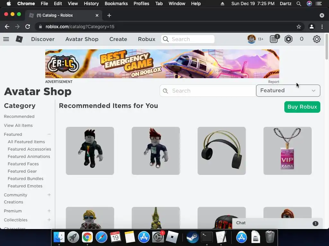This screenshot has width=329, height=246.
Task: Open the Bookmarks menu in the menu bar
Action: (116, 4)
